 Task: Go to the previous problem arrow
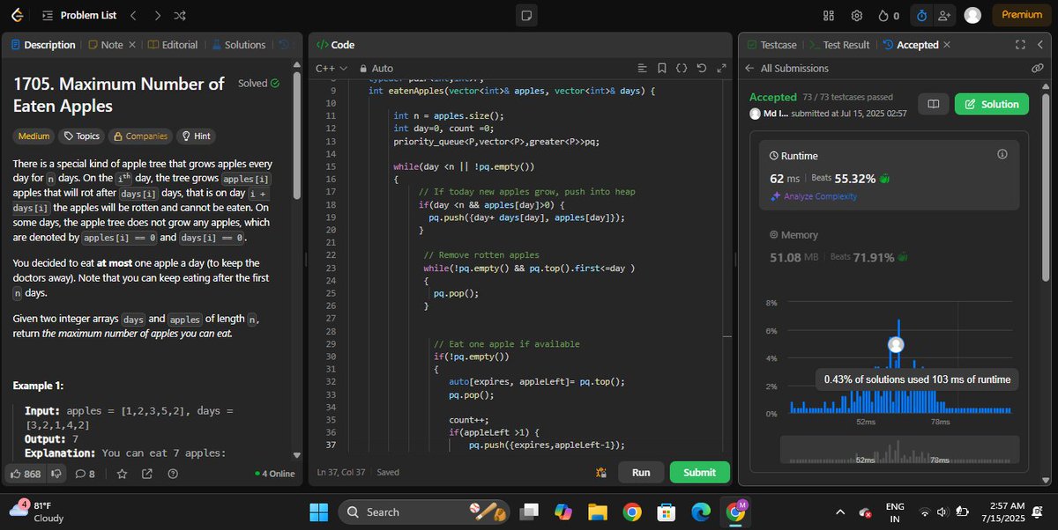click(133, 15)
